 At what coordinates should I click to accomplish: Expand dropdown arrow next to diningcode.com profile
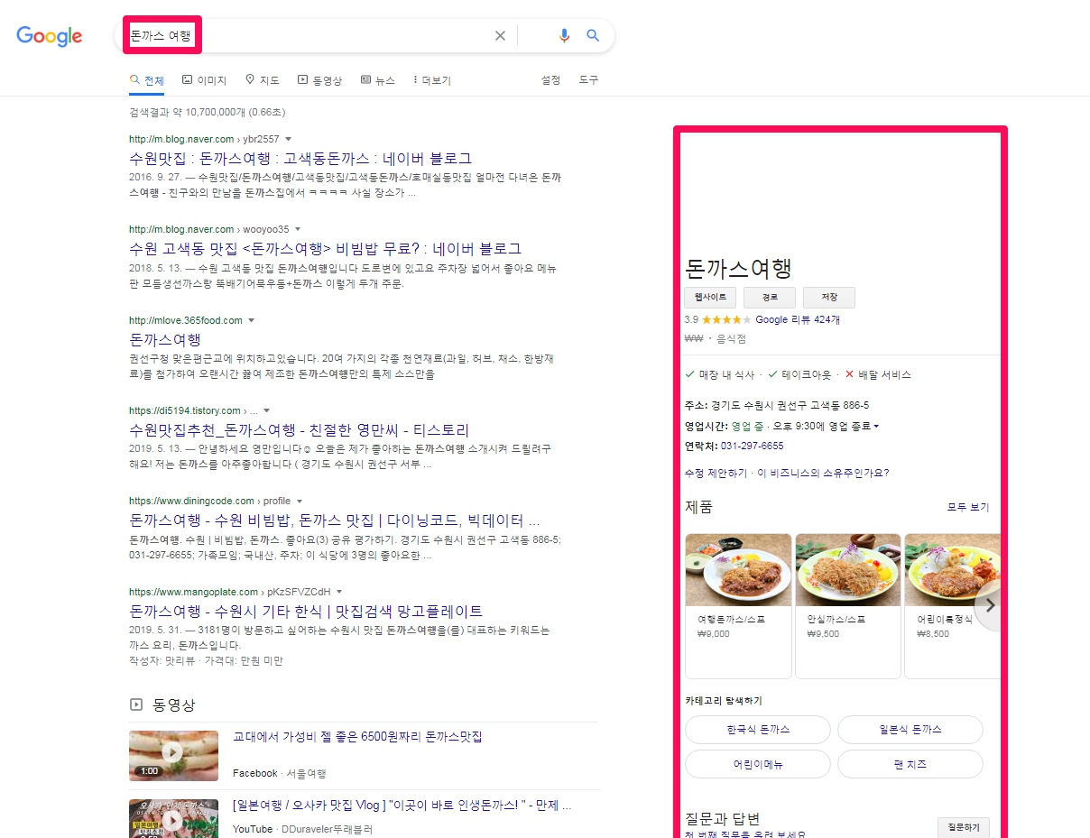pos(300,501)
